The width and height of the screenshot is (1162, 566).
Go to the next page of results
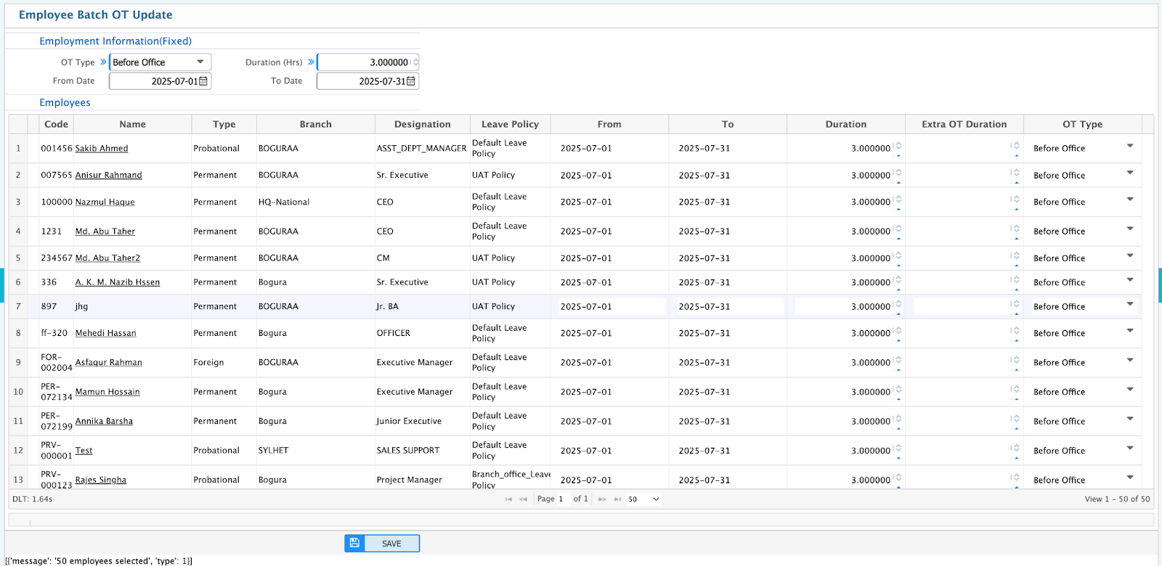coord(602,499)
